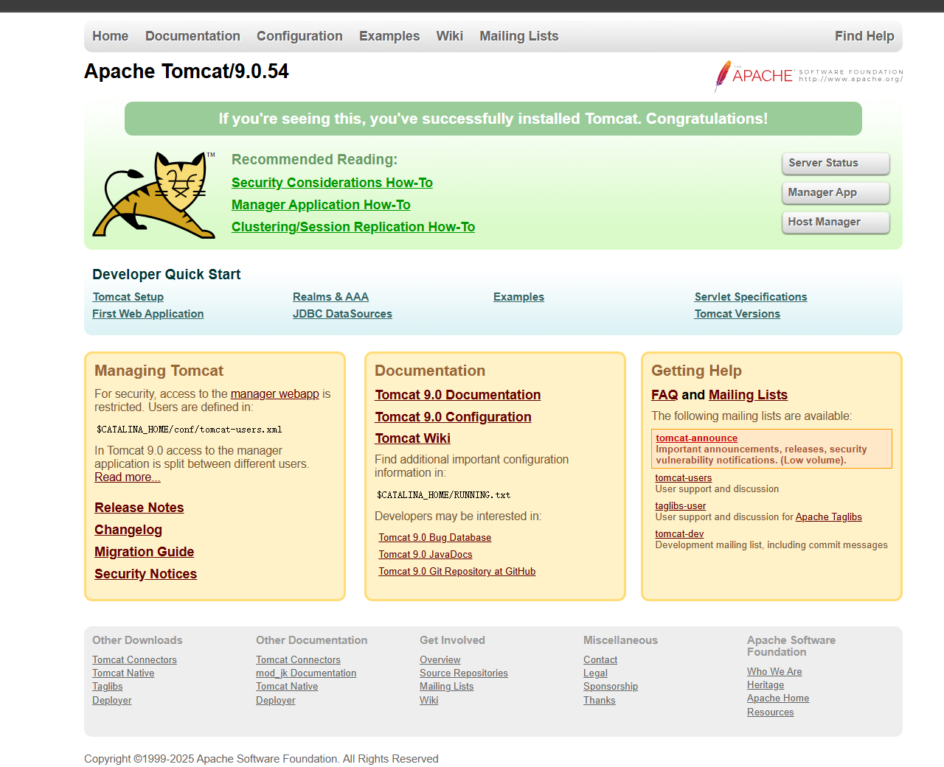Open Overview link under Get Involved

tap(440, 660)
